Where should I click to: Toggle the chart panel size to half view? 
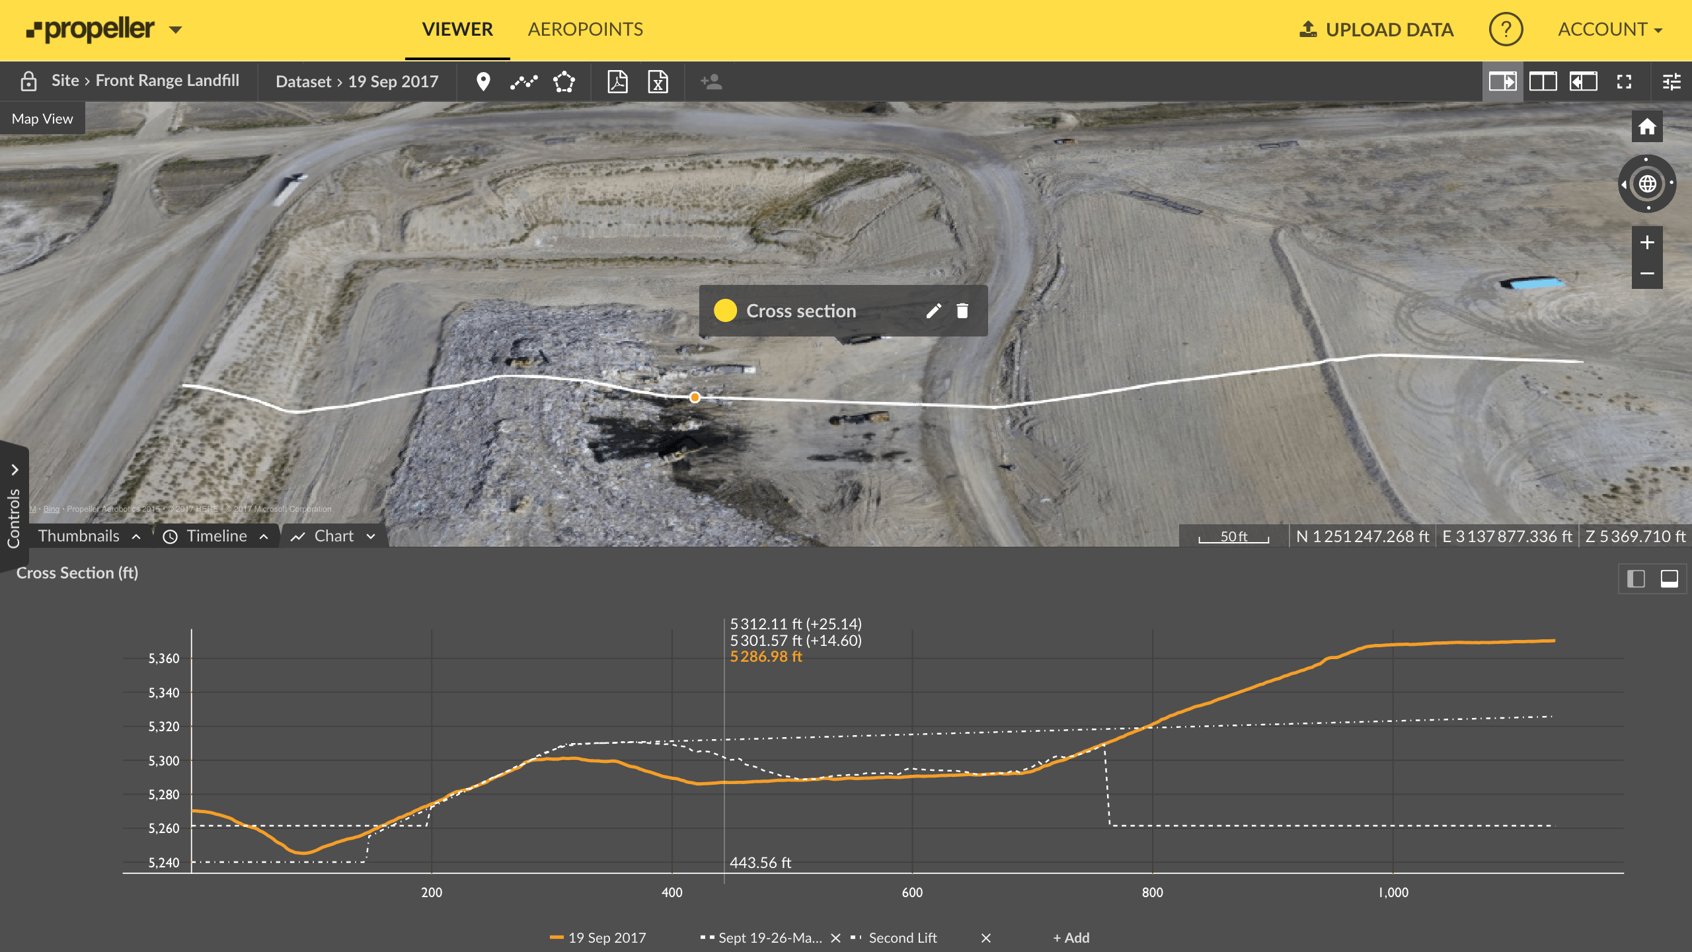[x=1634, y=579]
